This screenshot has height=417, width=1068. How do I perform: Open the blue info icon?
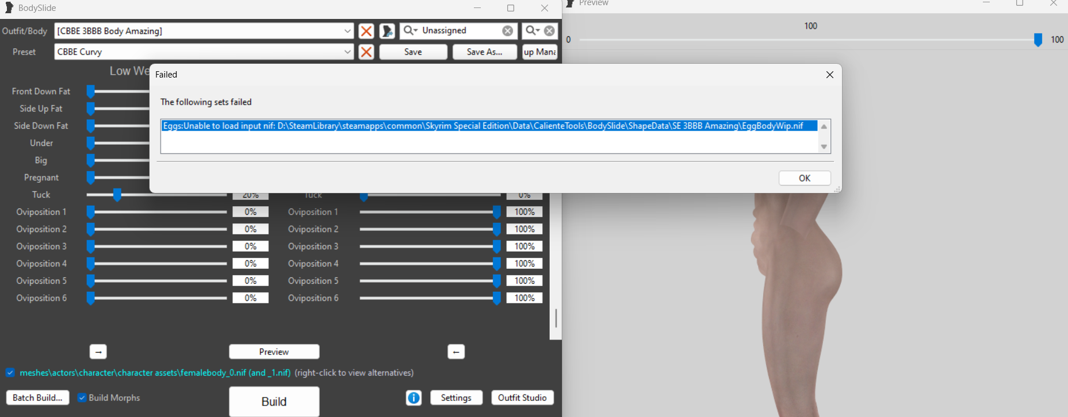coord(414,397)
